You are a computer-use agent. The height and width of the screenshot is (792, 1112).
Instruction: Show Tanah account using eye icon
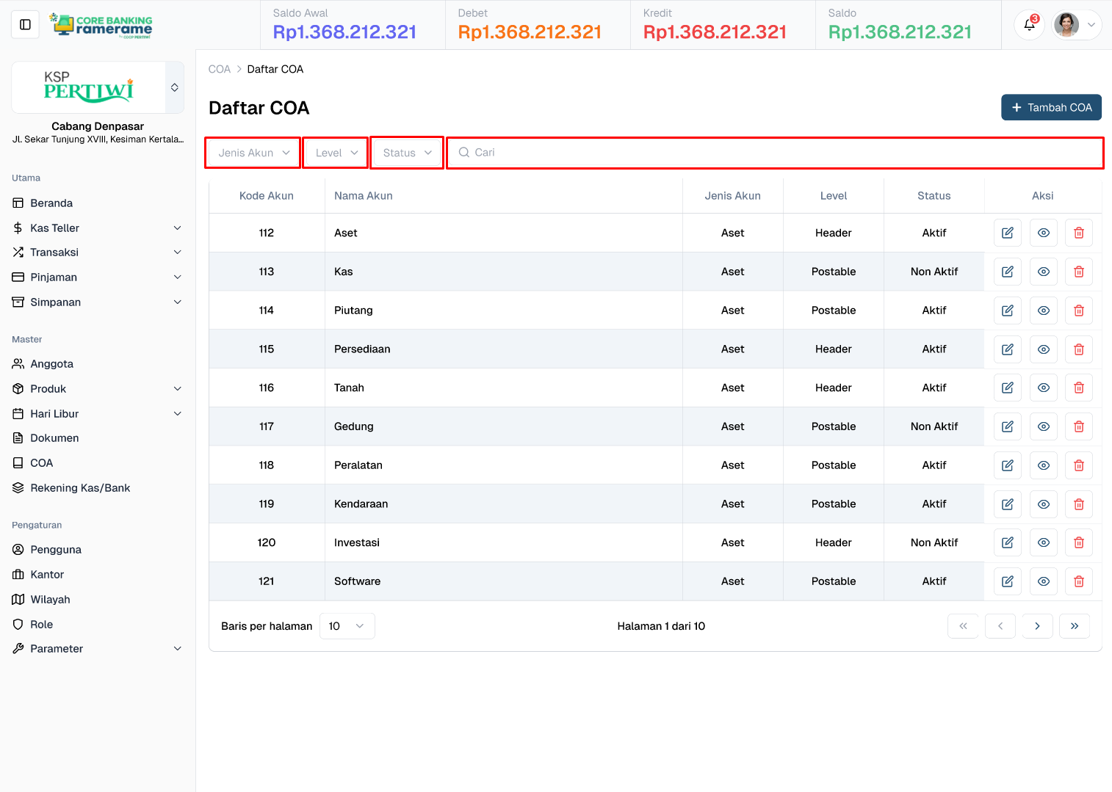click(x=1043, y=388)
